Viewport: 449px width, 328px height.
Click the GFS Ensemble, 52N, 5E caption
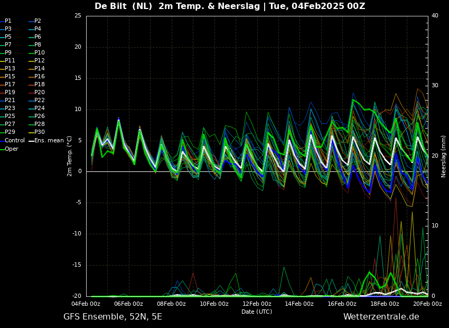click(113, 317)
